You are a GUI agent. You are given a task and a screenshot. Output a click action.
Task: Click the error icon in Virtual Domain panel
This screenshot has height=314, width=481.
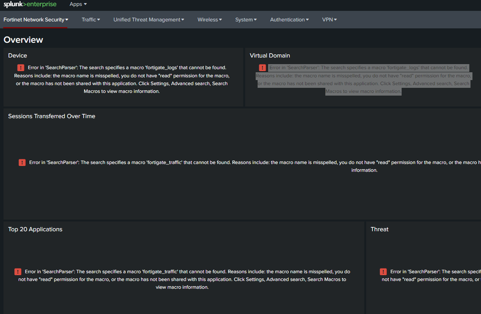[x=262, y=68]
